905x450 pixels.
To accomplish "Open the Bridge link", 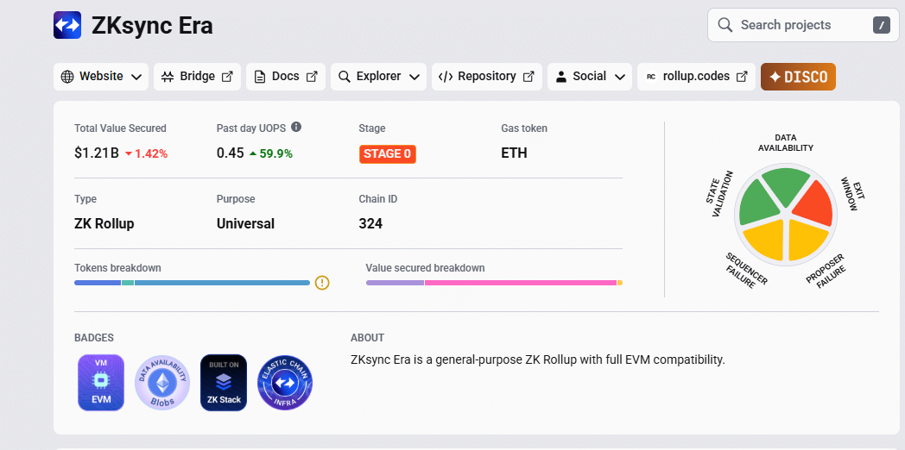I will (x=197, y=77).
